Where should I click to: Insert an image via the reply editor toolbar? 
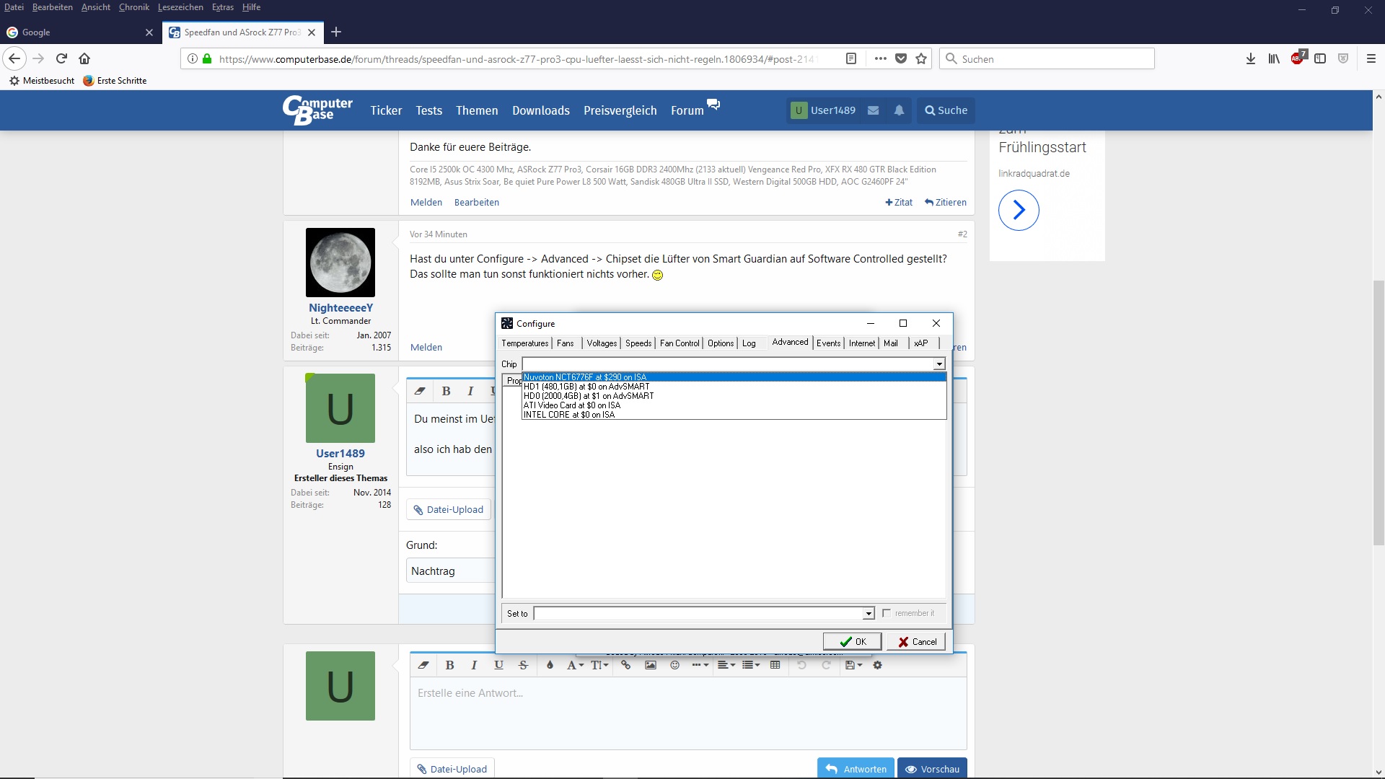(651, 665)
